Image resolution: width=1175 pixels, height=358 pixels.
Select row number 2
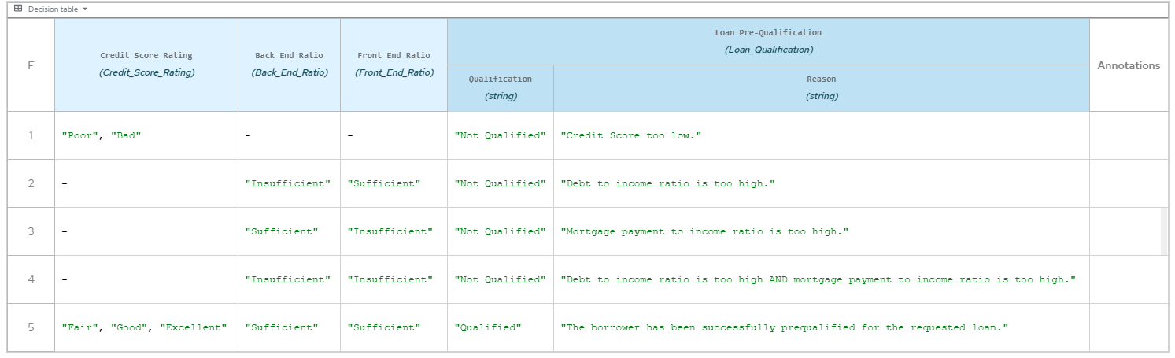click(x=31, y=183)
